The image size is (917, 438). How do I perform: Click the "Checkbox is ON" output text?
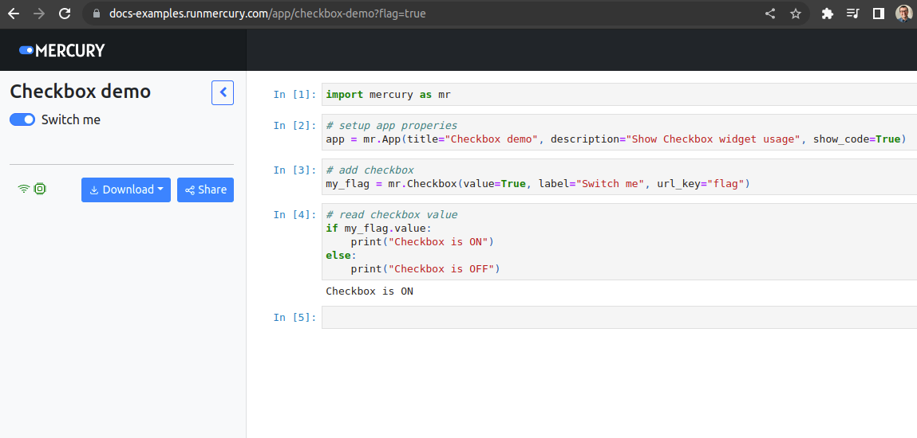370,291
